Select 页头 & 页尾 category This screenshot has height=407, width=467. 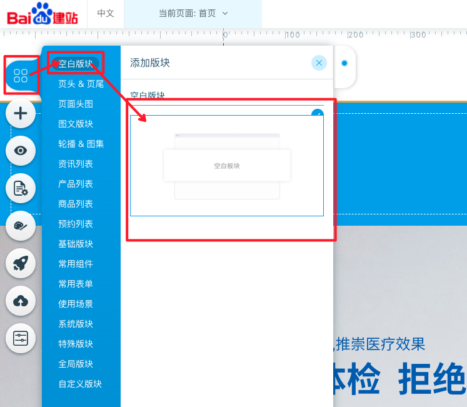pos(81,84)
